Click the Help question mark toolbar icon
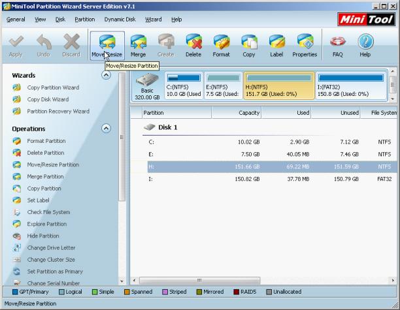 (365, 46)
